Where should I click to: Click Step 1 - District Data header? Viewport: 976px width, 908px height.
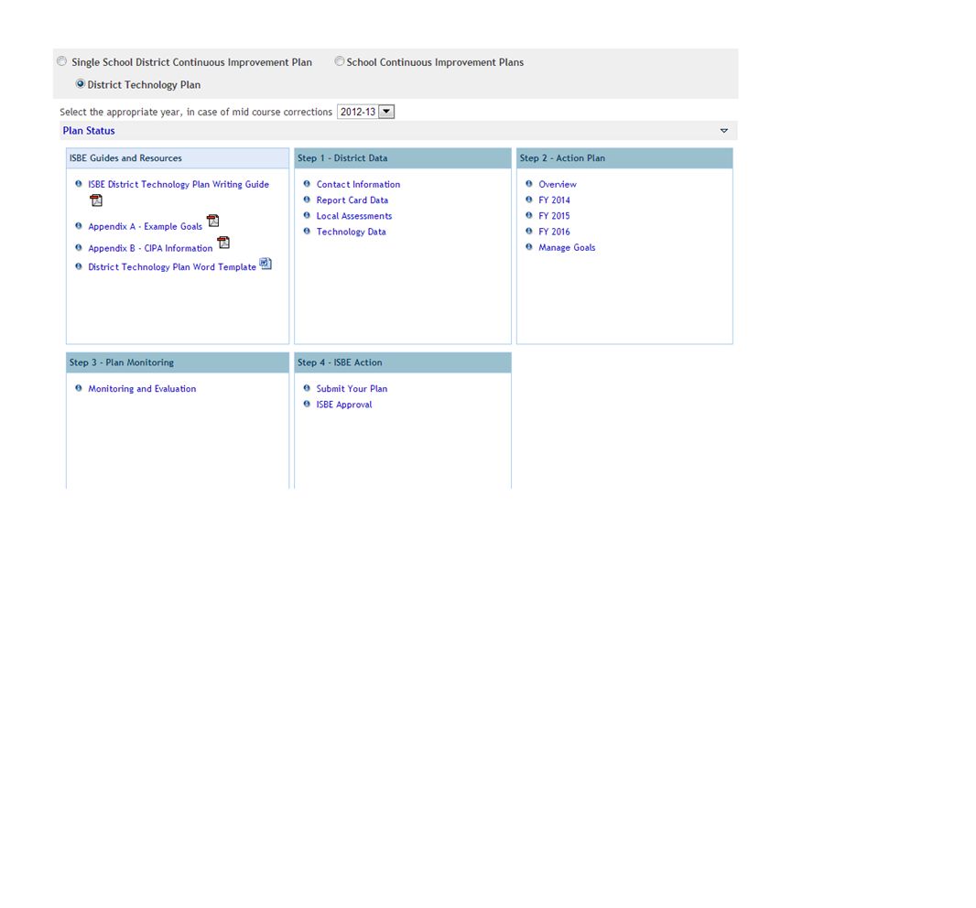tap(403, 158)
